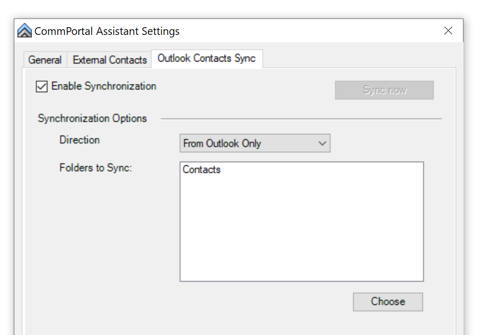Close the CommPortal Assistant Settings window
Image resolution: width=483 pixels, height=335 pixels.
click(448, 31)
